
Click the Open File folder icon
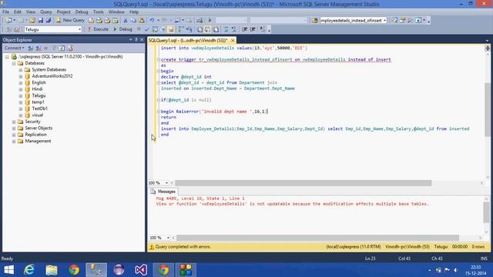(32, 21)
